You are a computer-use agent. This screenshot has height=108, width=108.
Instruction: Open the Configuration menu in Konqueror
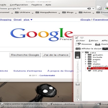pyautogui.click(x=19, y=5)
